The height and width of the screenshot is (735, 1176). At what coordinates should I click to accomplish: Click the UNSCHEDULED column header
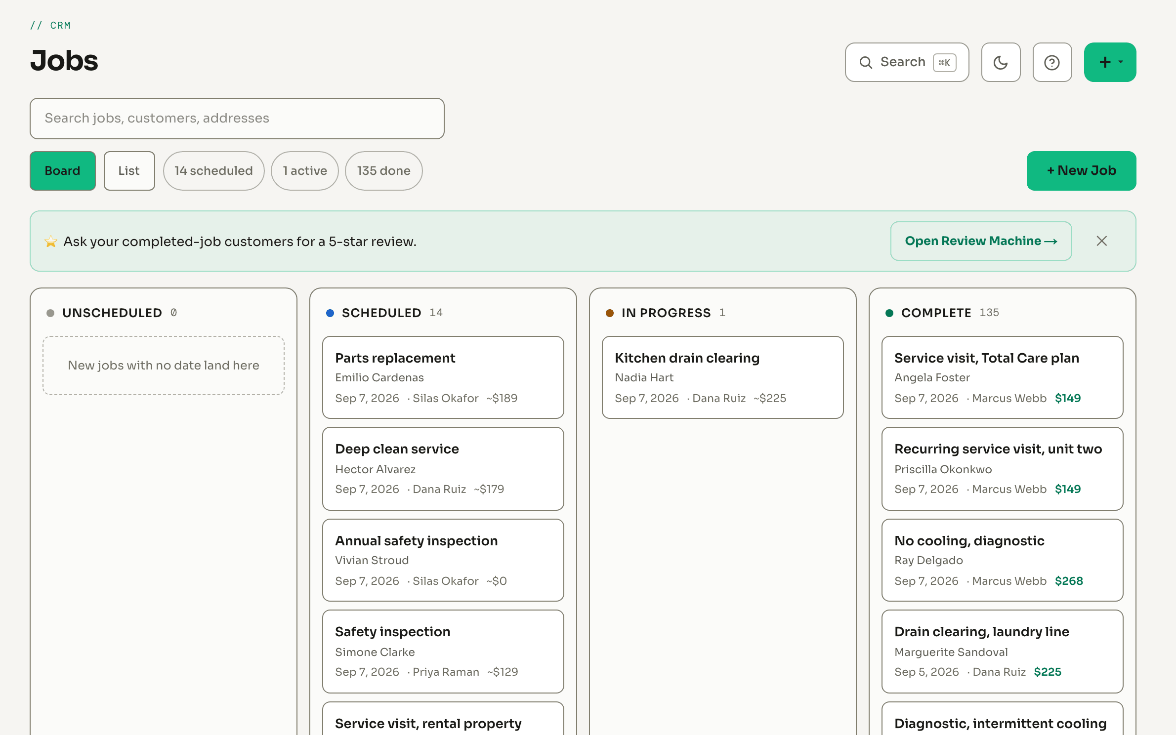(112, 313)
